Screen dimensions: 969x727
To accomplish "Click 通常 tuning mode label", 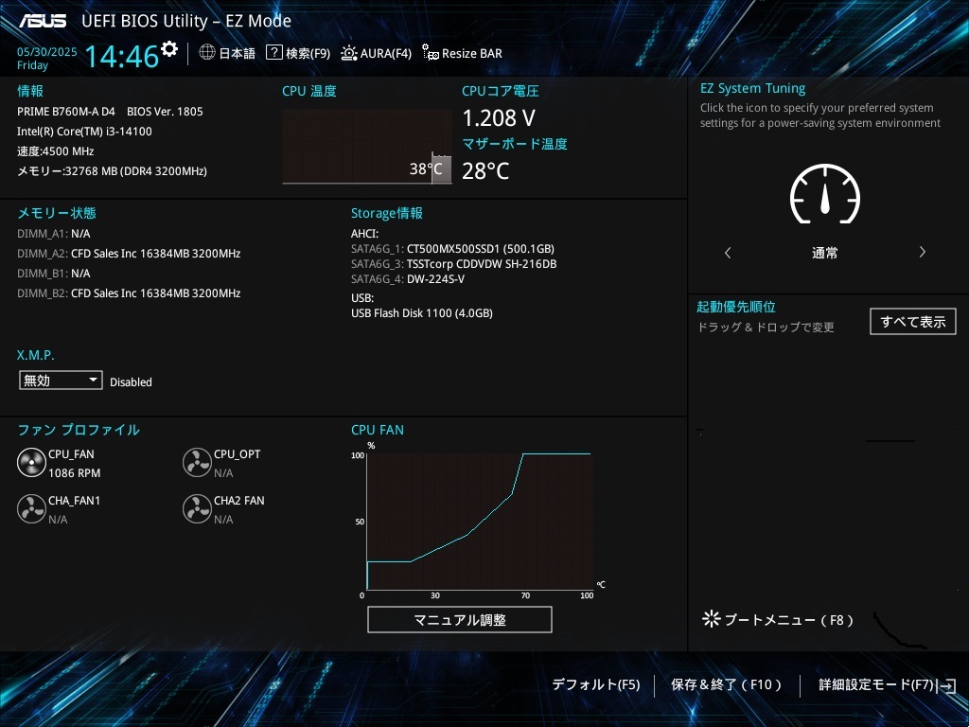I will pyautogui.click(x=825, y=253).
